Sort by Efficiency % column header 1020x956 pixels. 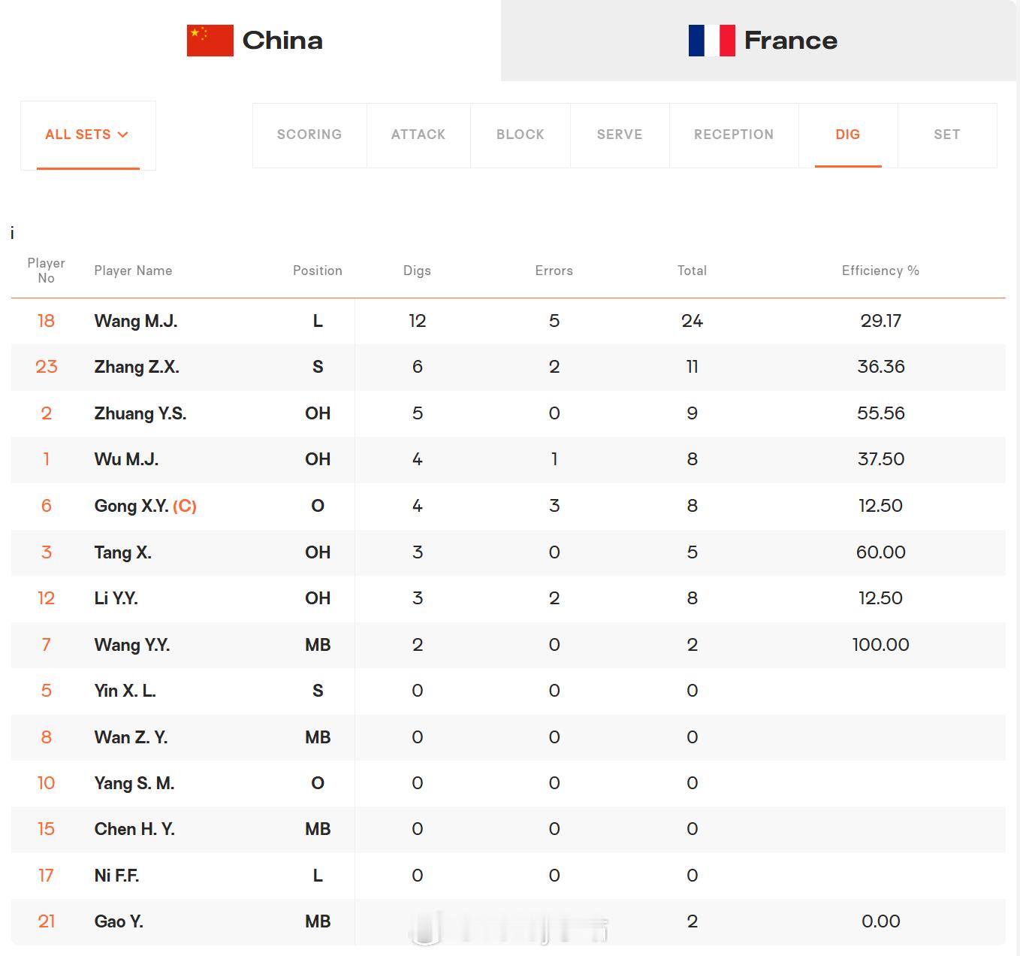click(880, 271)
